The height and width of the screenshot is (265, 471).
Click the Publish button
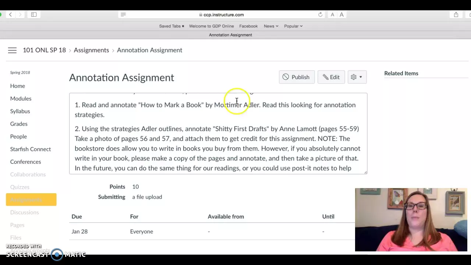[x=297, y=77]
